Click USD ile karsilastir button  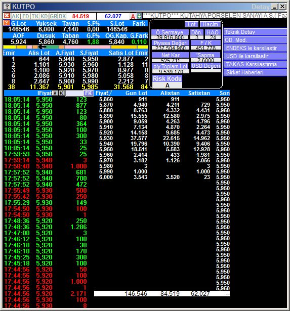coord(255,56)
